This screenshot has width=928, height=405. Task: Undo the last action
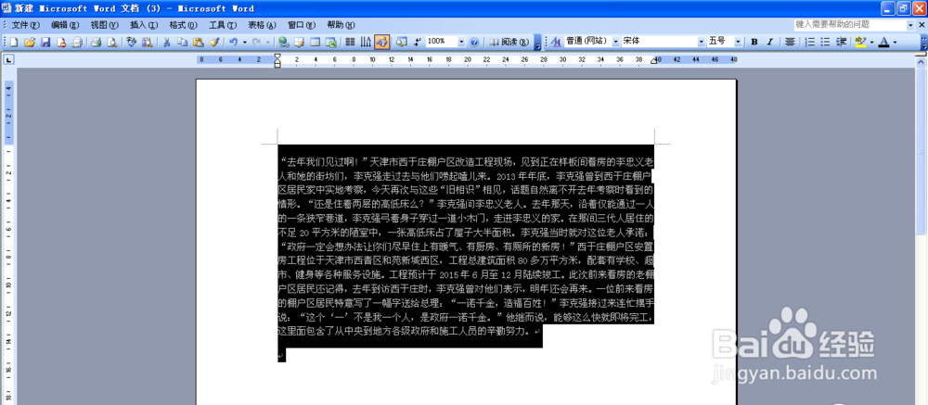[233, 42]
